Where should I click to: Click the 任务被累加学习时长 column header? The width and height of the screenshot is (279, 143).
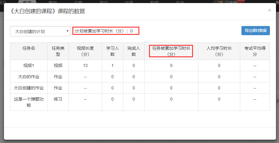171,51
